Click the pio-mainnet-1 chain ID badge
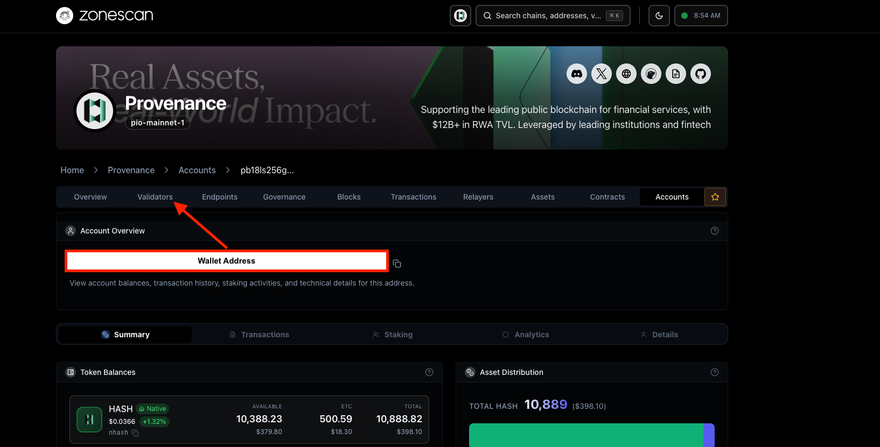 click(x=158, y=123)
